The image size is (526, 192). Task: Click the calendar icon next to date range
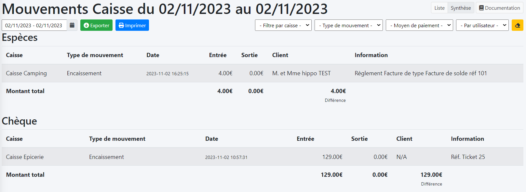(x=72, y=25)
